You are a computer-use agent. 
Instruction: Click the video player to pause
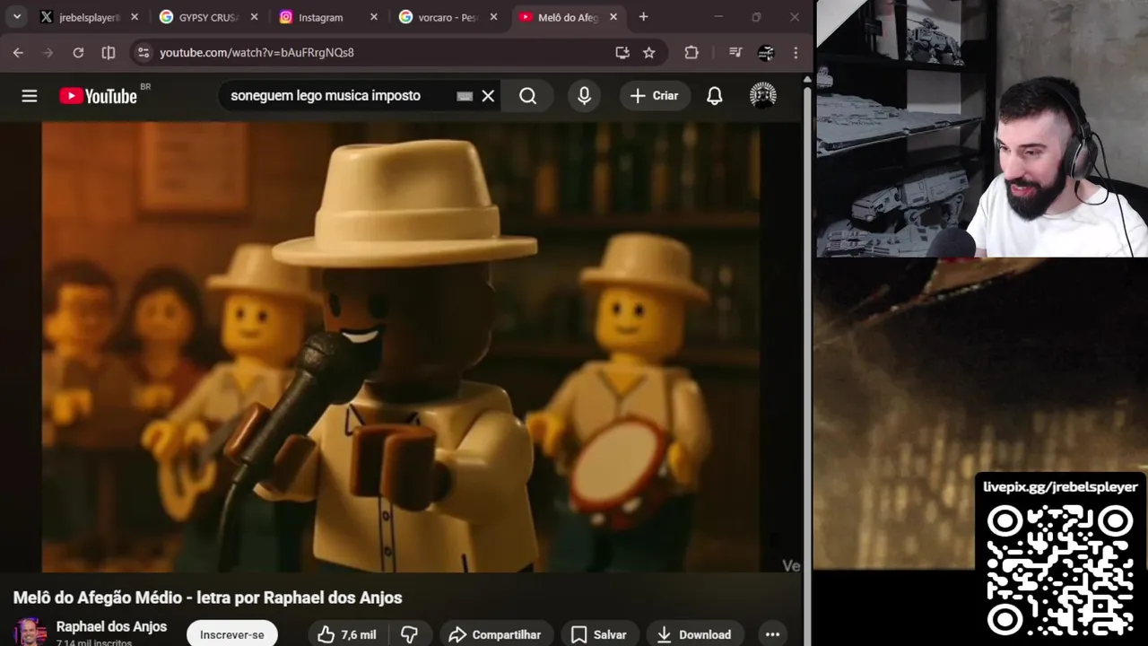coord(400,346)
